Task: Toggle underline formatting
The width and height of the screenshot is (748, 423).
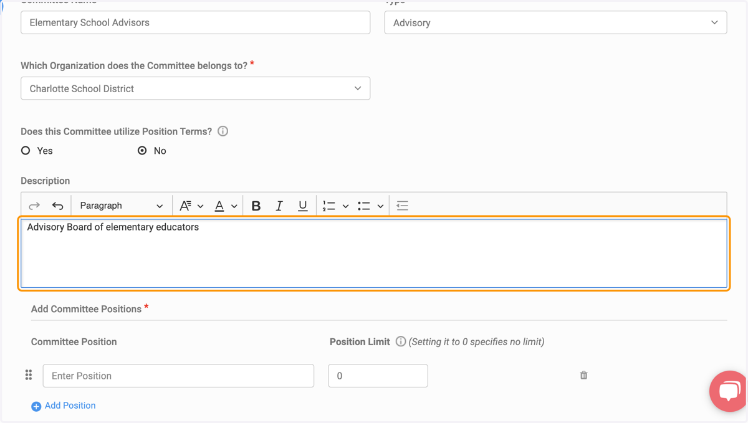Action: (302, 206)
